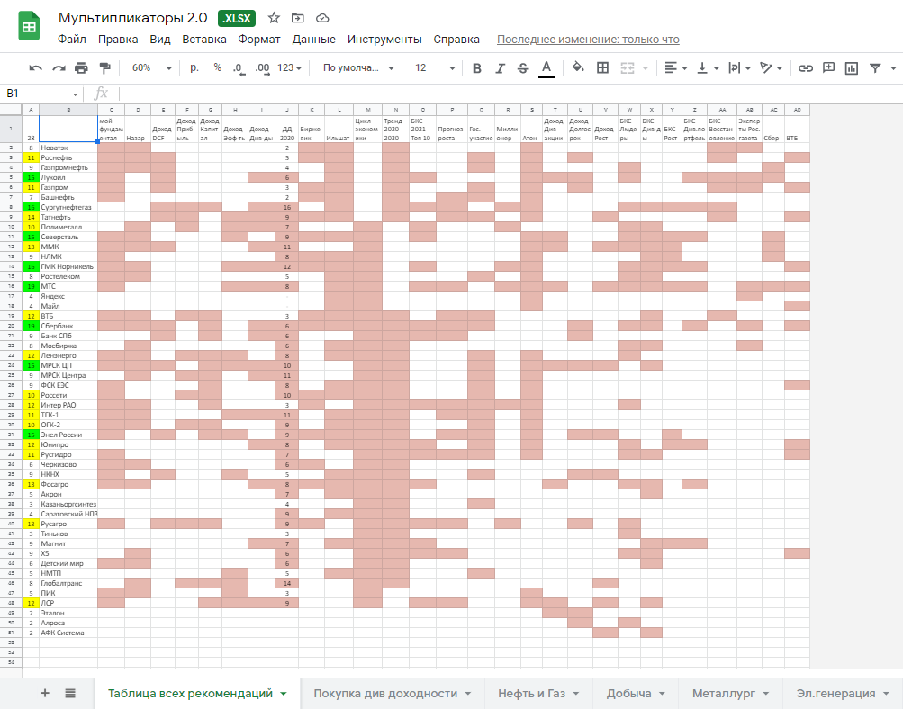Open the zoom level 60% dropdown
The height and width of the screenshot is (709, 903).
(151, 67)
